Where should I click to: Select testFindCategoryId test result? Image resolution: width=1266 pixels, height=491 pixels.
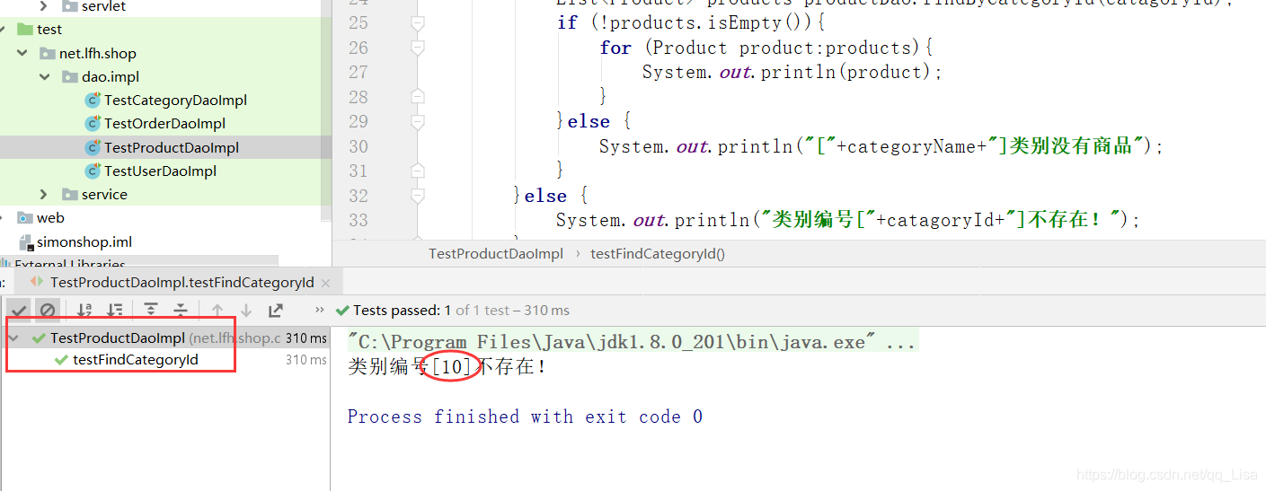135,360
